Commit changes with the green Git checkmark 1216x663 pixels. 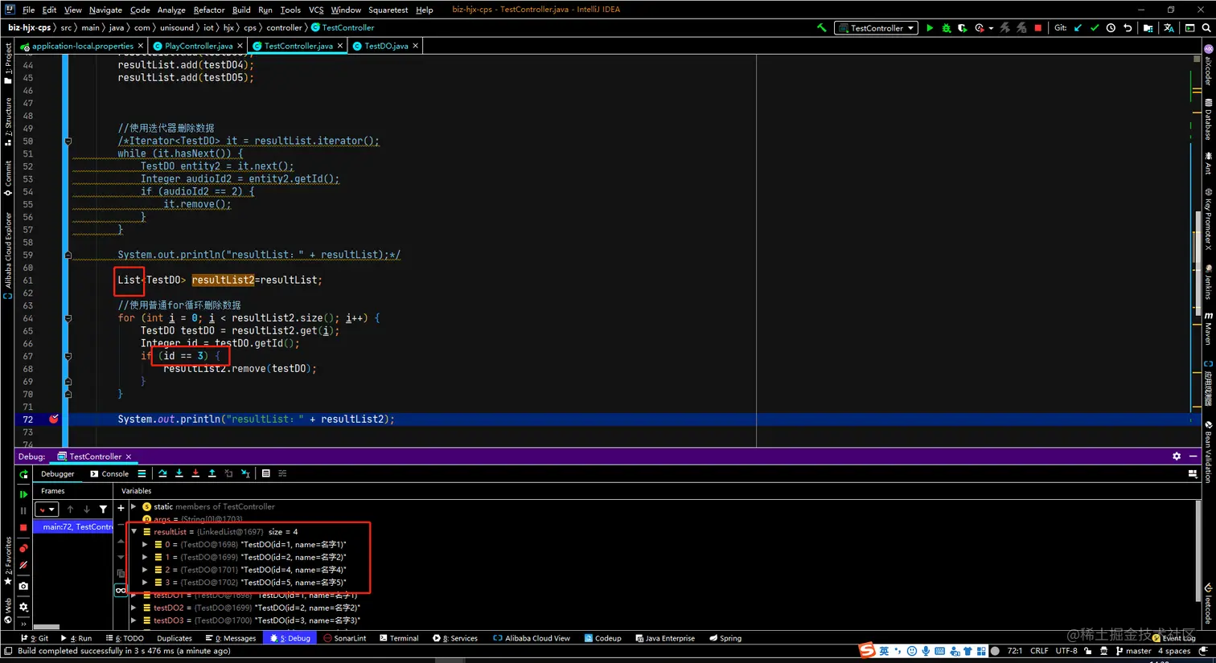[x=1095, y=28]
